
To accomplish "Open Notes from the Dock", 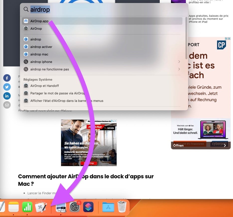I will [13, 207].
